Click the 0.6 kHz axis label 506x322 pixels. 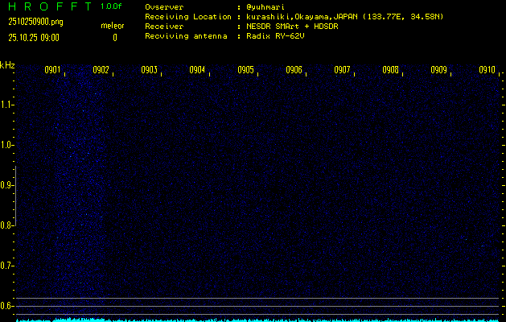click(x=6, y=306)
